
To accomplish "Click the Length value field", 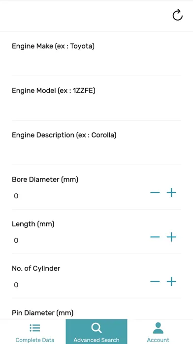I will 79,240.
